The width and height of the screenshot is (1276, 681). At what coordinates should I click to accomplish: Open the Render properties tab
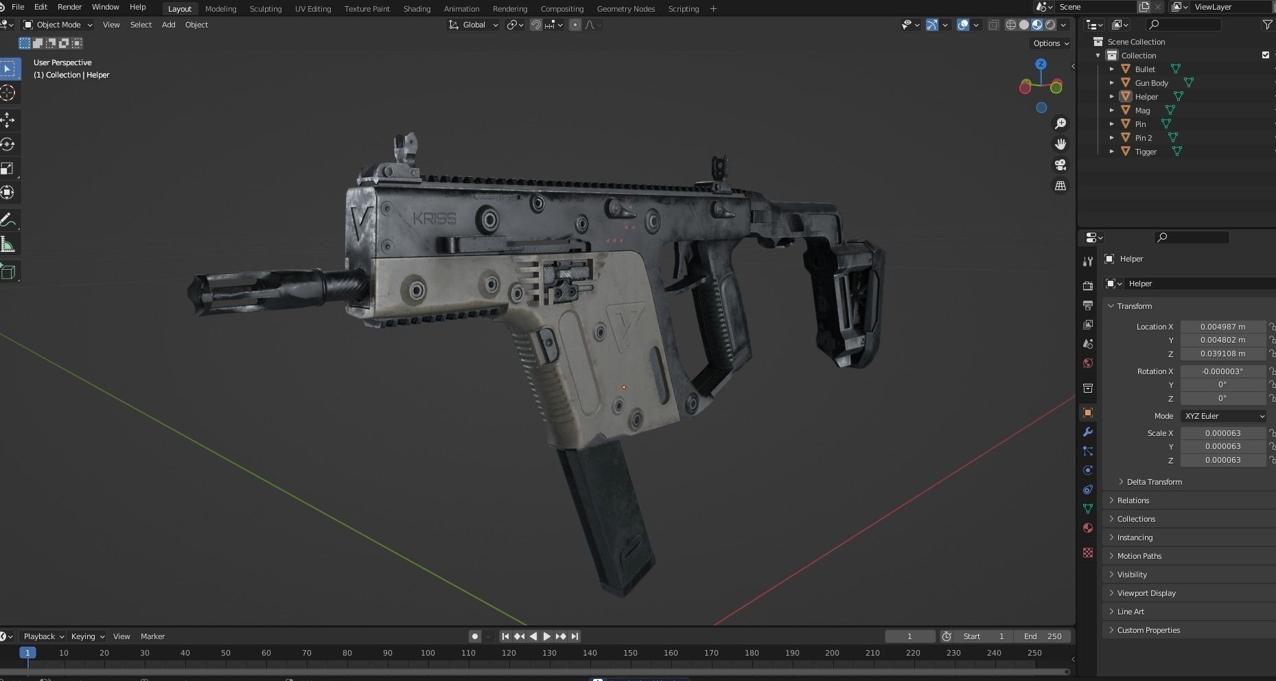tap(1088, 286)
